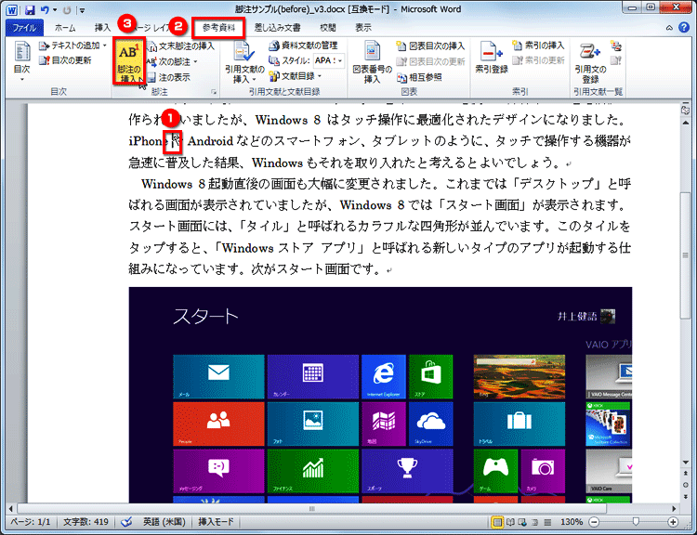The width and height of the screenshot is (697, 535).
Task: Click 図表目次の挿入 (Insert Table of Figures)
Action: point(430,46)
